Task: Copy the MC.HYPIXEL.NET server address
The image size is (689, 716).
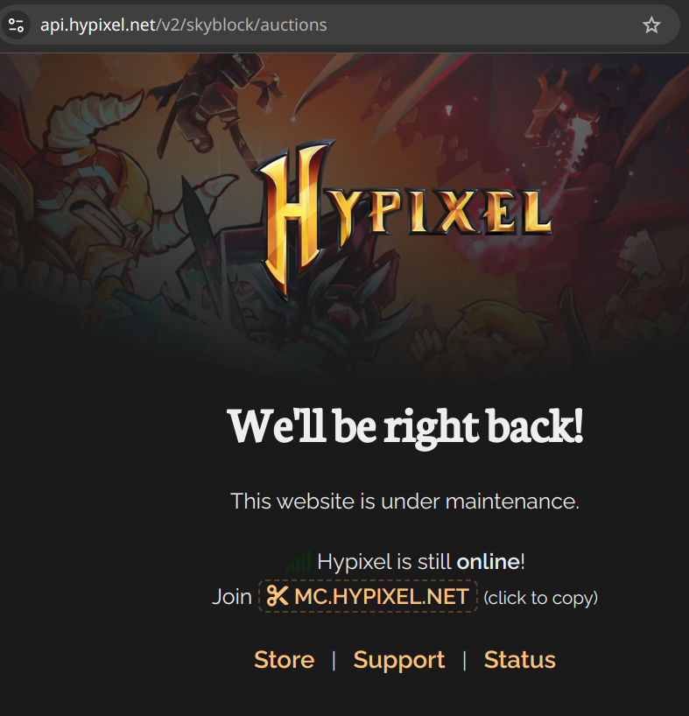Action: [368, 596]
